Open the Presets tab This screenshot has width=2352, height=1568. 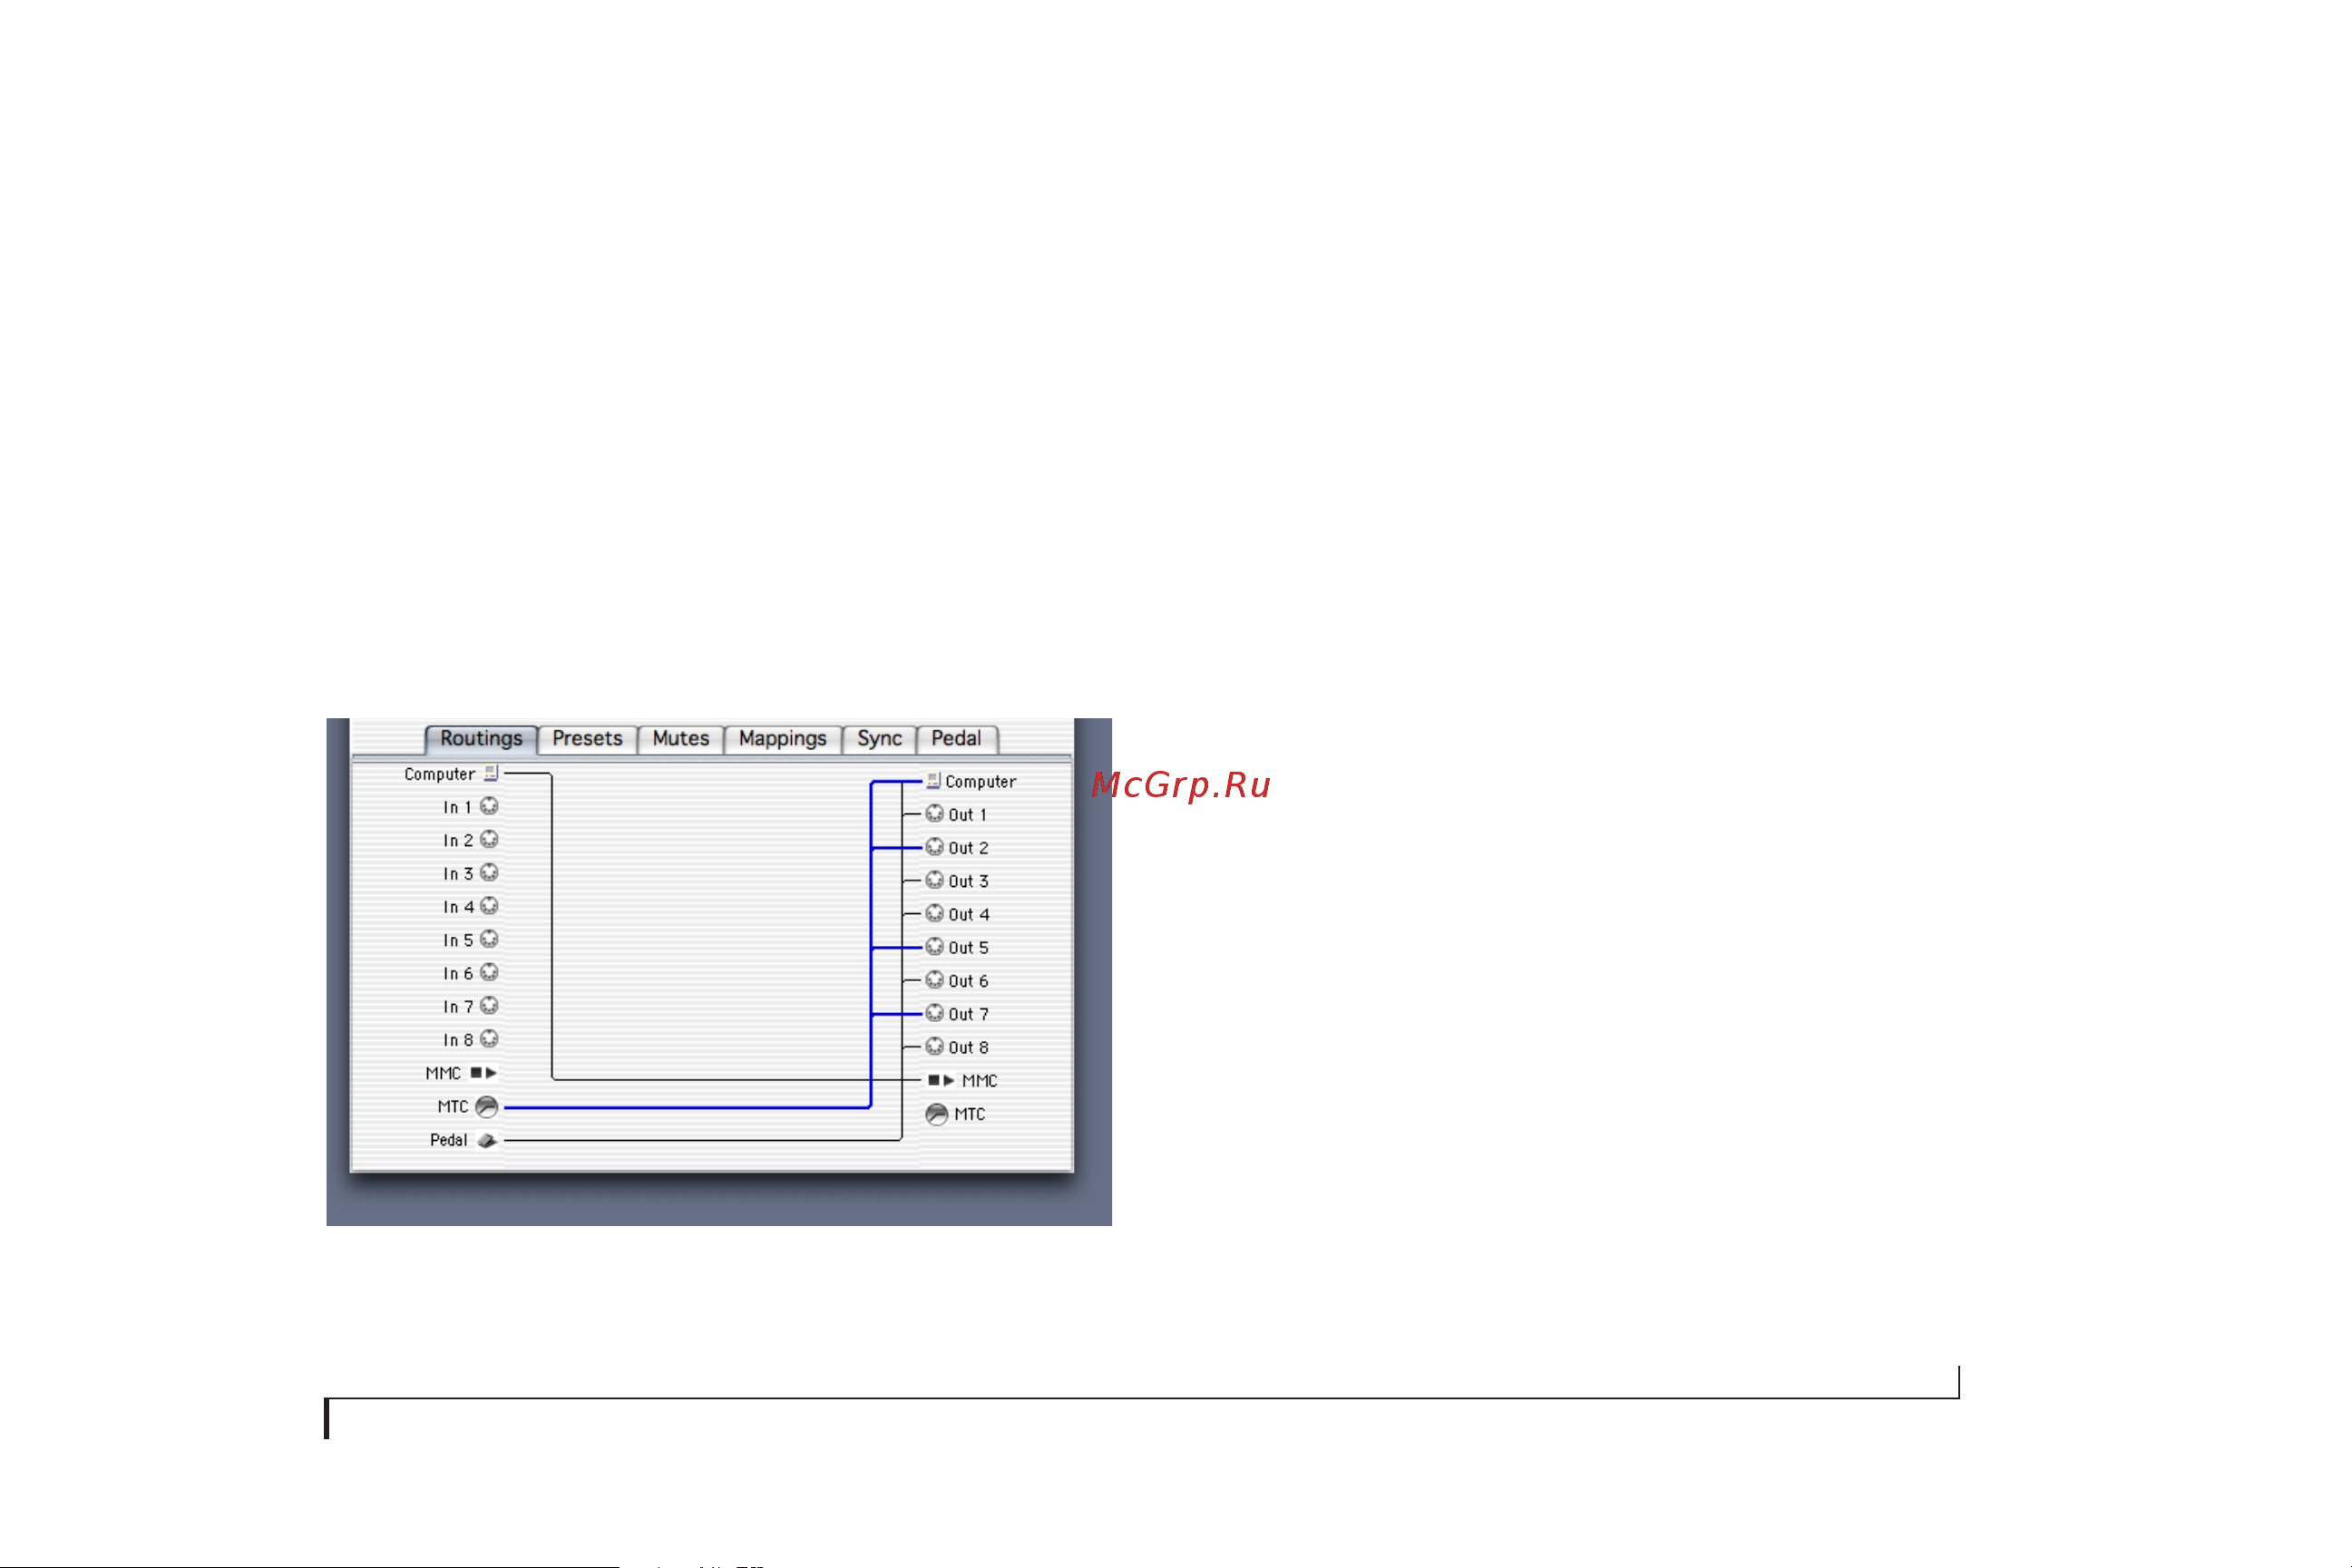[x=587, y=739]
